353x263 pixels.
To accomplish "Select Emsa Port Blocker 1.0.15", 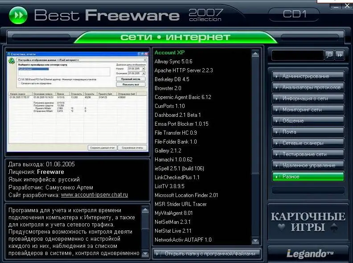I will 181,124.
